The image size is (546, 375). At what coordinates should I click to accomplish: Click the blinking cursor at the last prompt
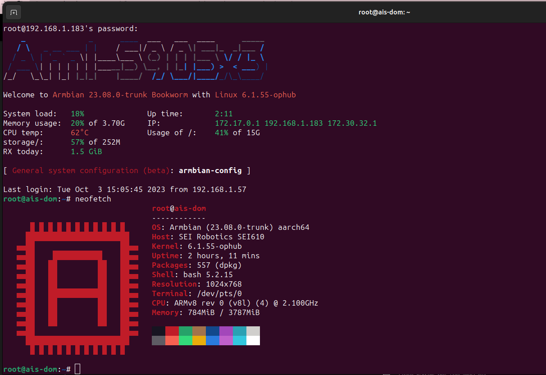click(x=77, y=369)
